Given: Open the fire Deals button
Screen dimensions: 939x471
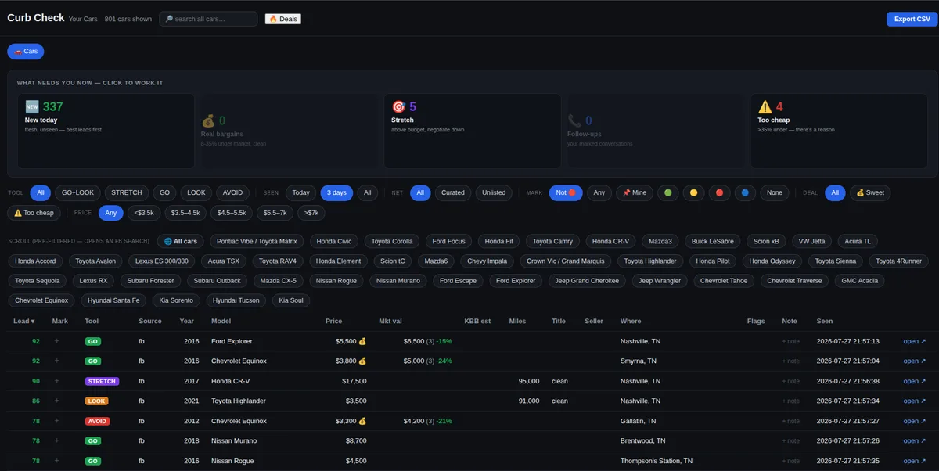Looking at the screenshot, I should (x=283, y=19).
